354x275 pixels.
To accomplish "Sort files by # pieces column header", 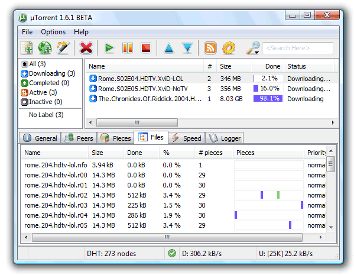I will (214, 153).
